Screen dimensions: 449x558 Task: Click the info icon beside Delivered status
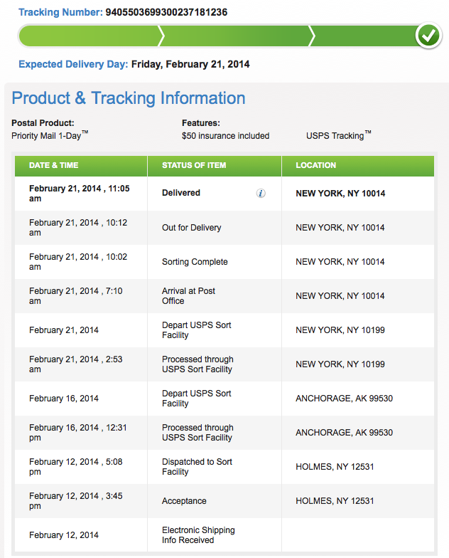(x=261, y=193)
